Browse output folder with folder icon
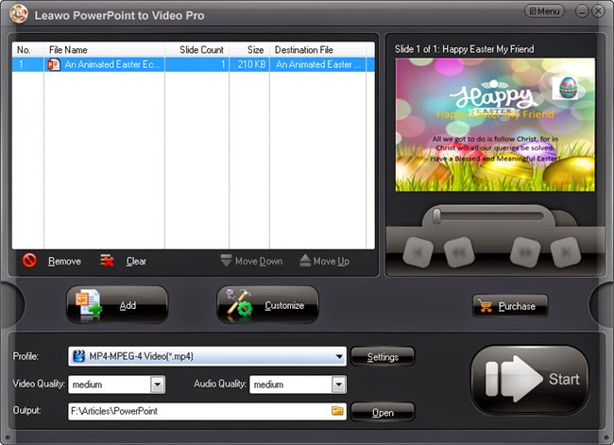 [337, 411]
